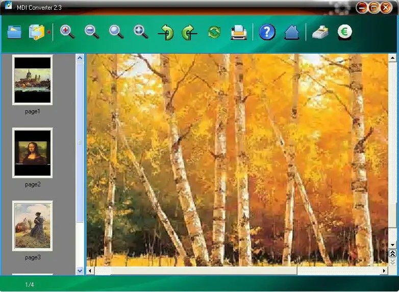
Task: Click the green euro coin icon
Action: [x=345, y=32]
